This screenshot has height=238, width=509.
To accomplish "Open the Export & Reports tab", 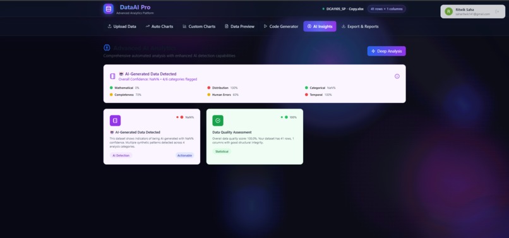I will pos(360,27).
